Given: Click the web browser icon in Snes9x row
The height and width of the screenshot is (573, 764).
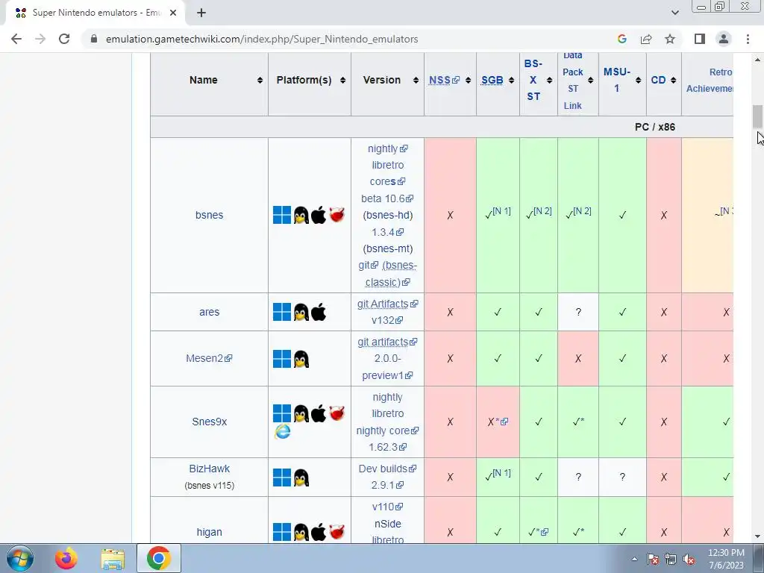Looking at the screenshot, I should click(282, 430).
